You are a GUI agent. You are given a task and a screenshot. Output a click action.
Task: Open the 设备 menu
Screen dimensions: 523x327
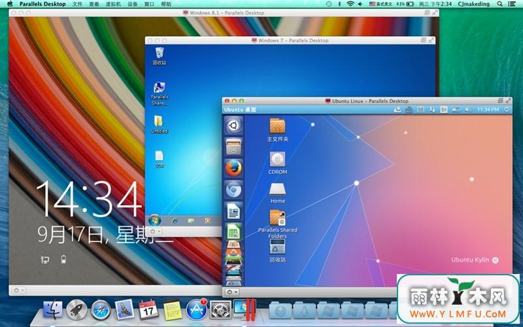(x=133, y=4)
